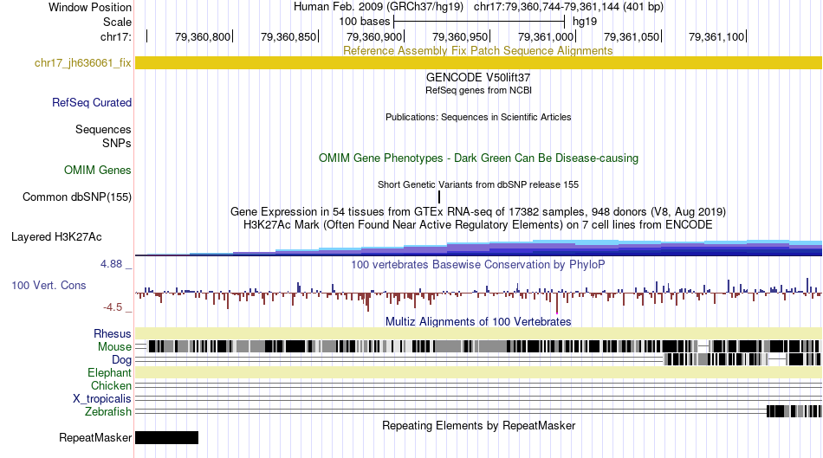This screenshot has height=458, width=823.
Task: Click the Reference Assembly Fix Patch title
Action: click(478, 51)
